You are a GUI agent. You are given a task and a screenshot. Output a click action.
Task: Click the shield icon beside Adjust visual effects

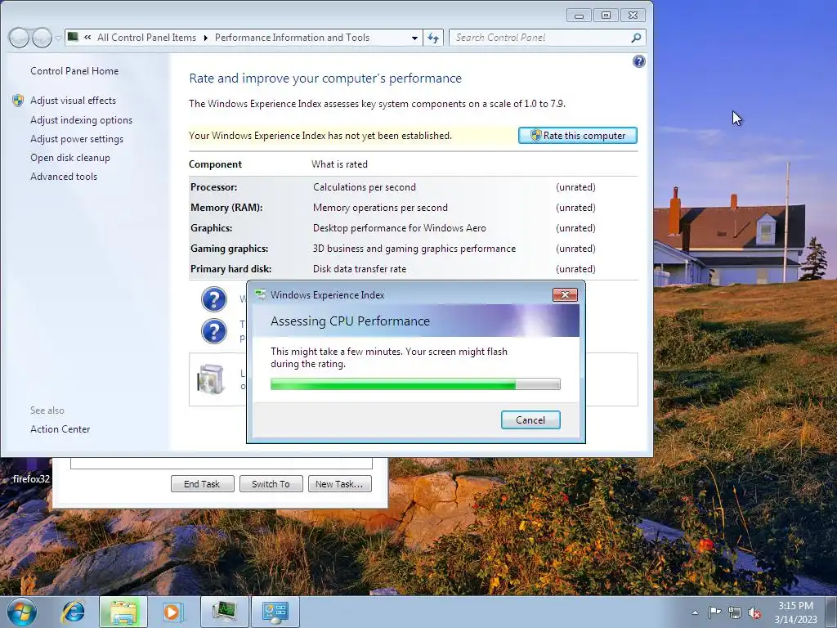point(18,101)
